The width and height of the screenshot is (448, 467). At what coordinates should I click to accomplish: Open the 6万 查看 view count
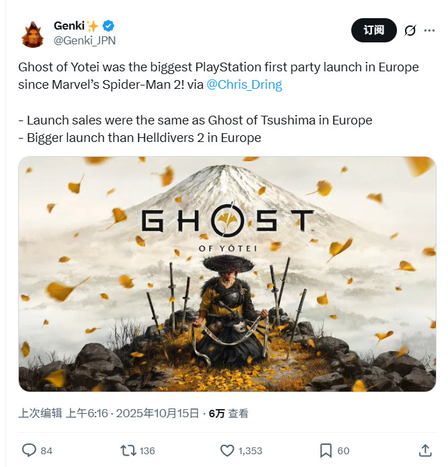tap(228, 413)
